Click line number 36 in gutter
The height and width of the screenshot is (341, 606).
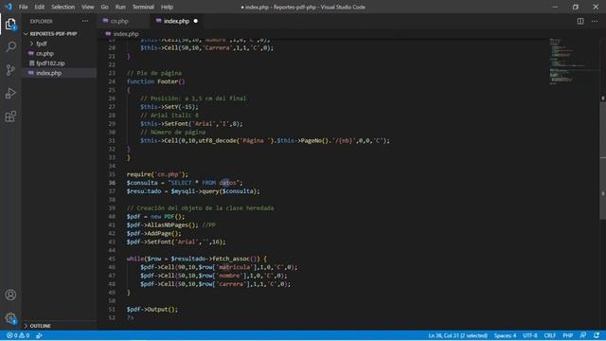pos(112,183)
